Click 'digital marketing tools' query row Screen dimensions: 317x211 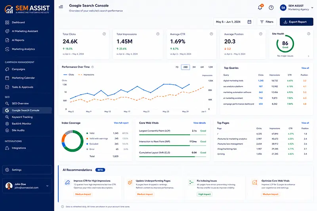(265, 81)
